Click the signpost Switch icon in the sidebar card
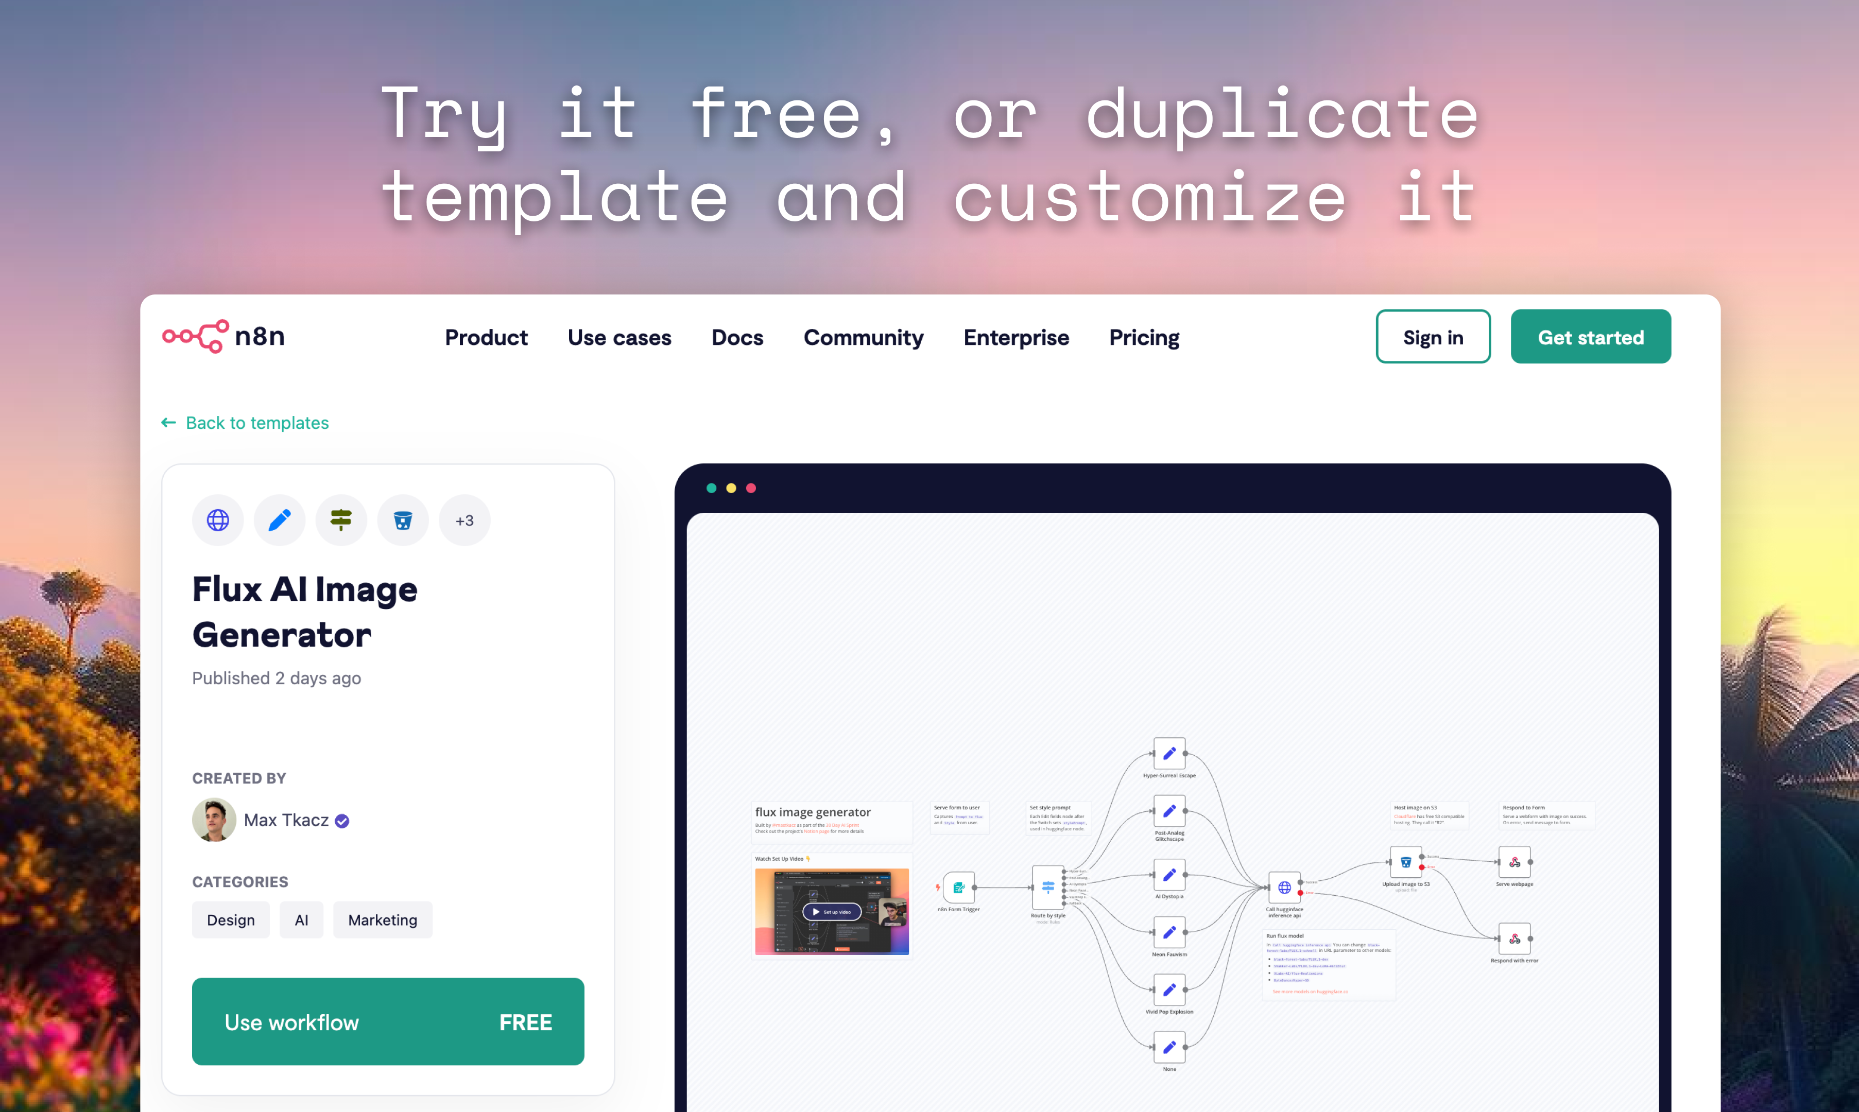Image resolution: width=1859 pixels, height=1112 pixels. point(341,520)
